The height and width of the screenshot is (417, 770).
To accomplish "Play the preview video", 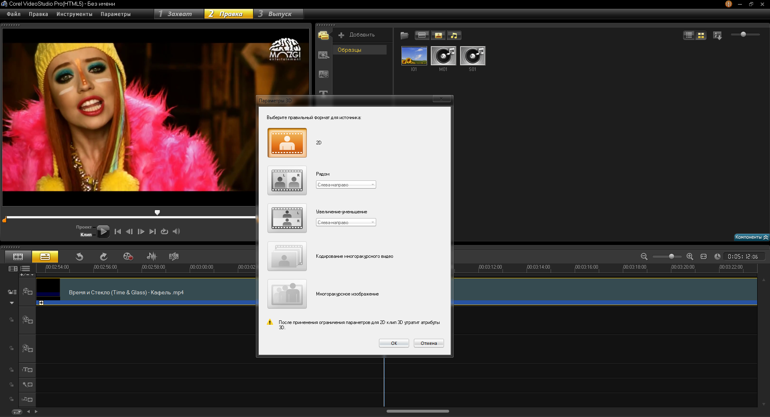I will [103, 231].
